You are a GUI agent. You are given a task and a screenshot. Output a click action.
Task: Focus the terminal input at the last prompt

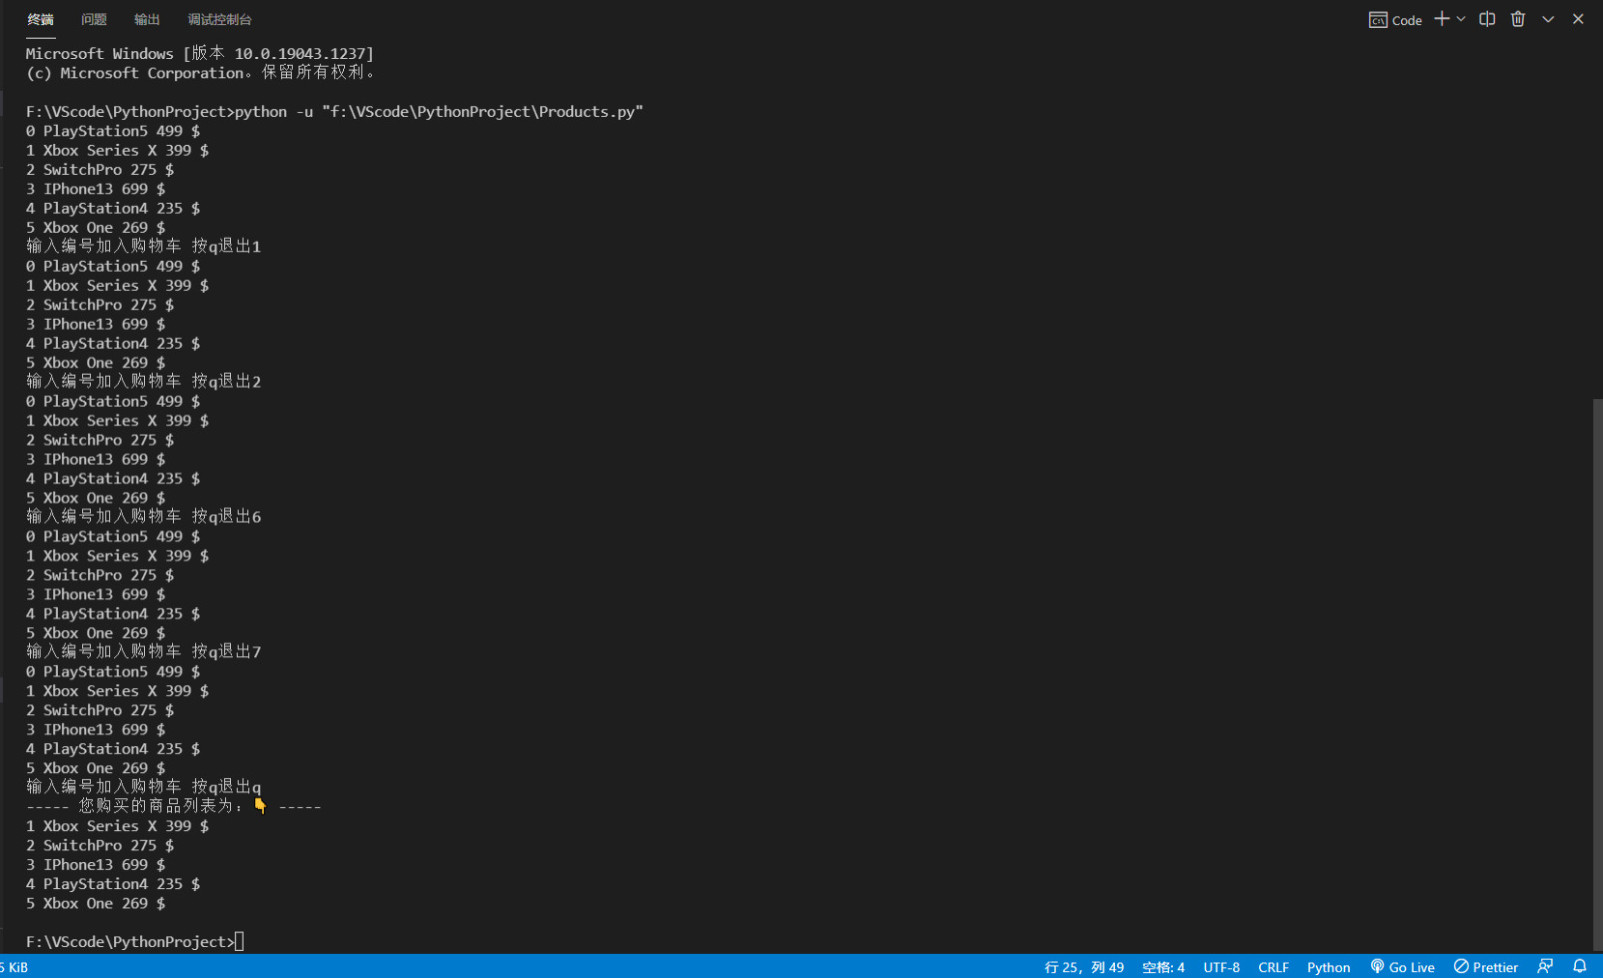coord(239,941)
